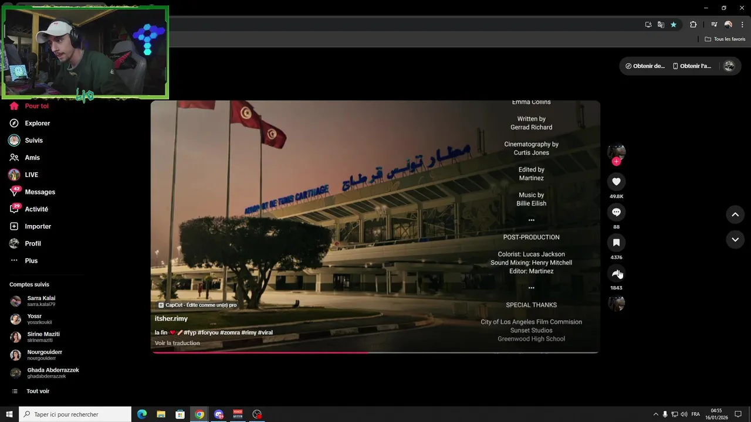Open the spinning sound disc thumbnail
This screenshot has height=422, width=751.
pos(616,303)
